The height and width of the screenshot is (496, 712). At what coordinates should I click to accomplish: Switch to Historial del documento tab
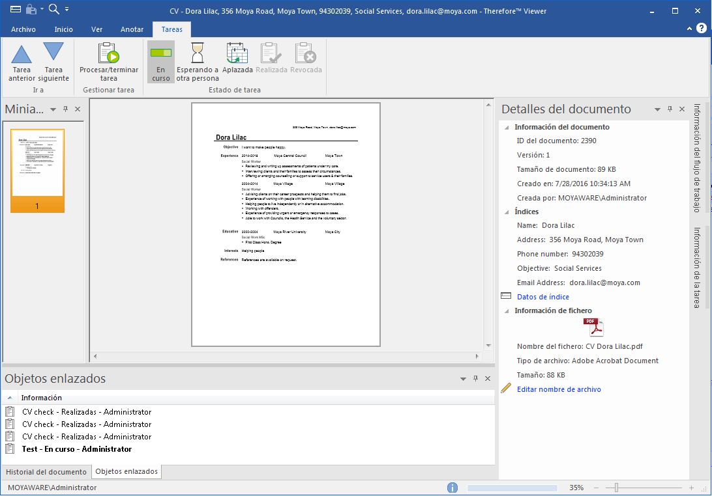46,472
